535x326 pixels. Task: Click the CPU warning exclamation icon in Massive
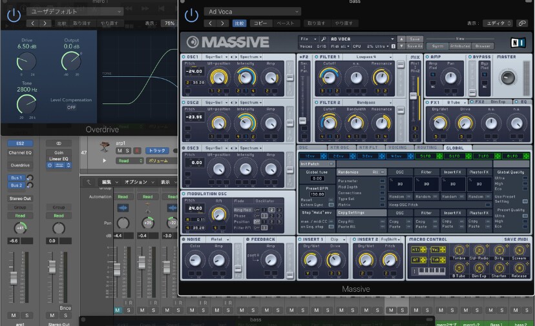coord(393,46)
